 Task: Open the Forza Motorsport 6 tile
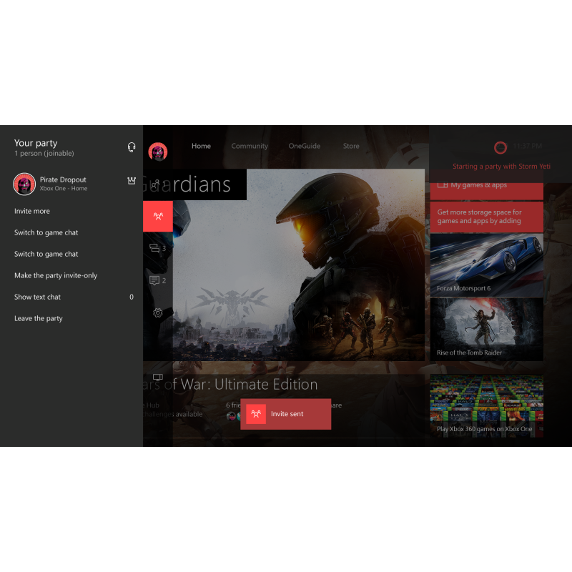point(486,265)
